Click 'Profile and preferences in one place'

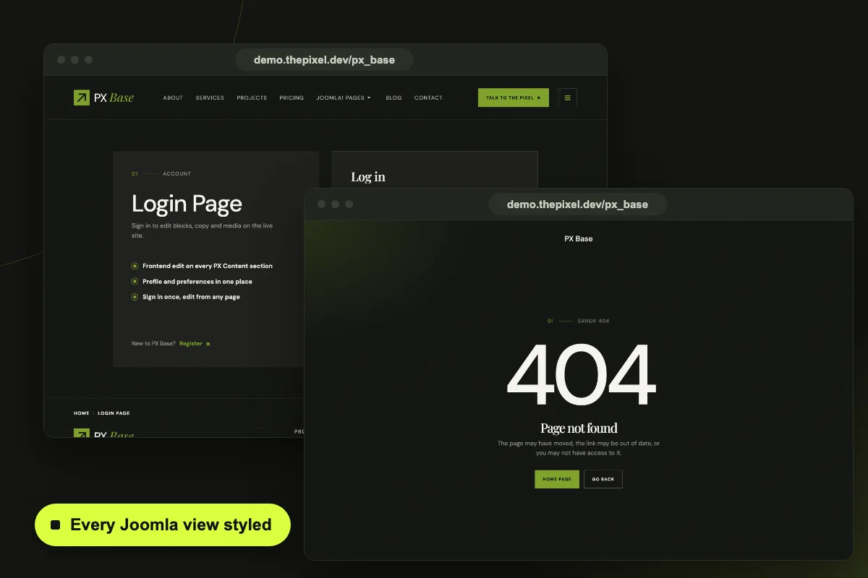pos(197,282)
